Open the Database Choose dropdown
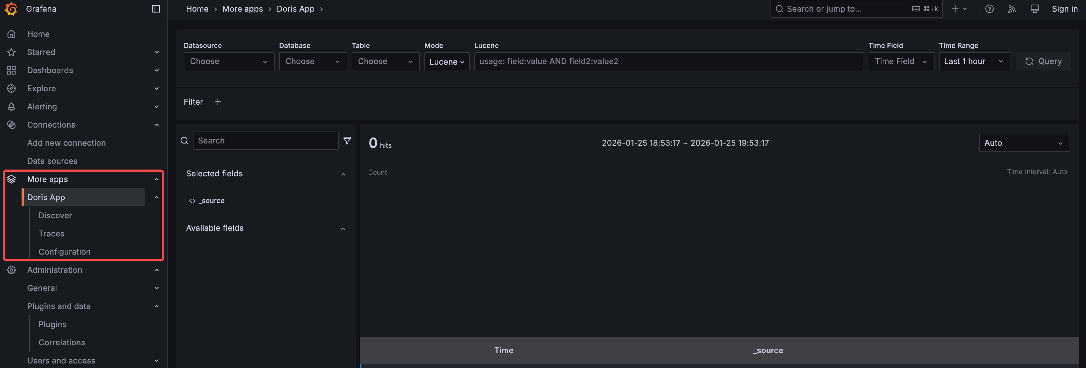The height and width of the screenshot is (368, 1086). pos(313,61)
